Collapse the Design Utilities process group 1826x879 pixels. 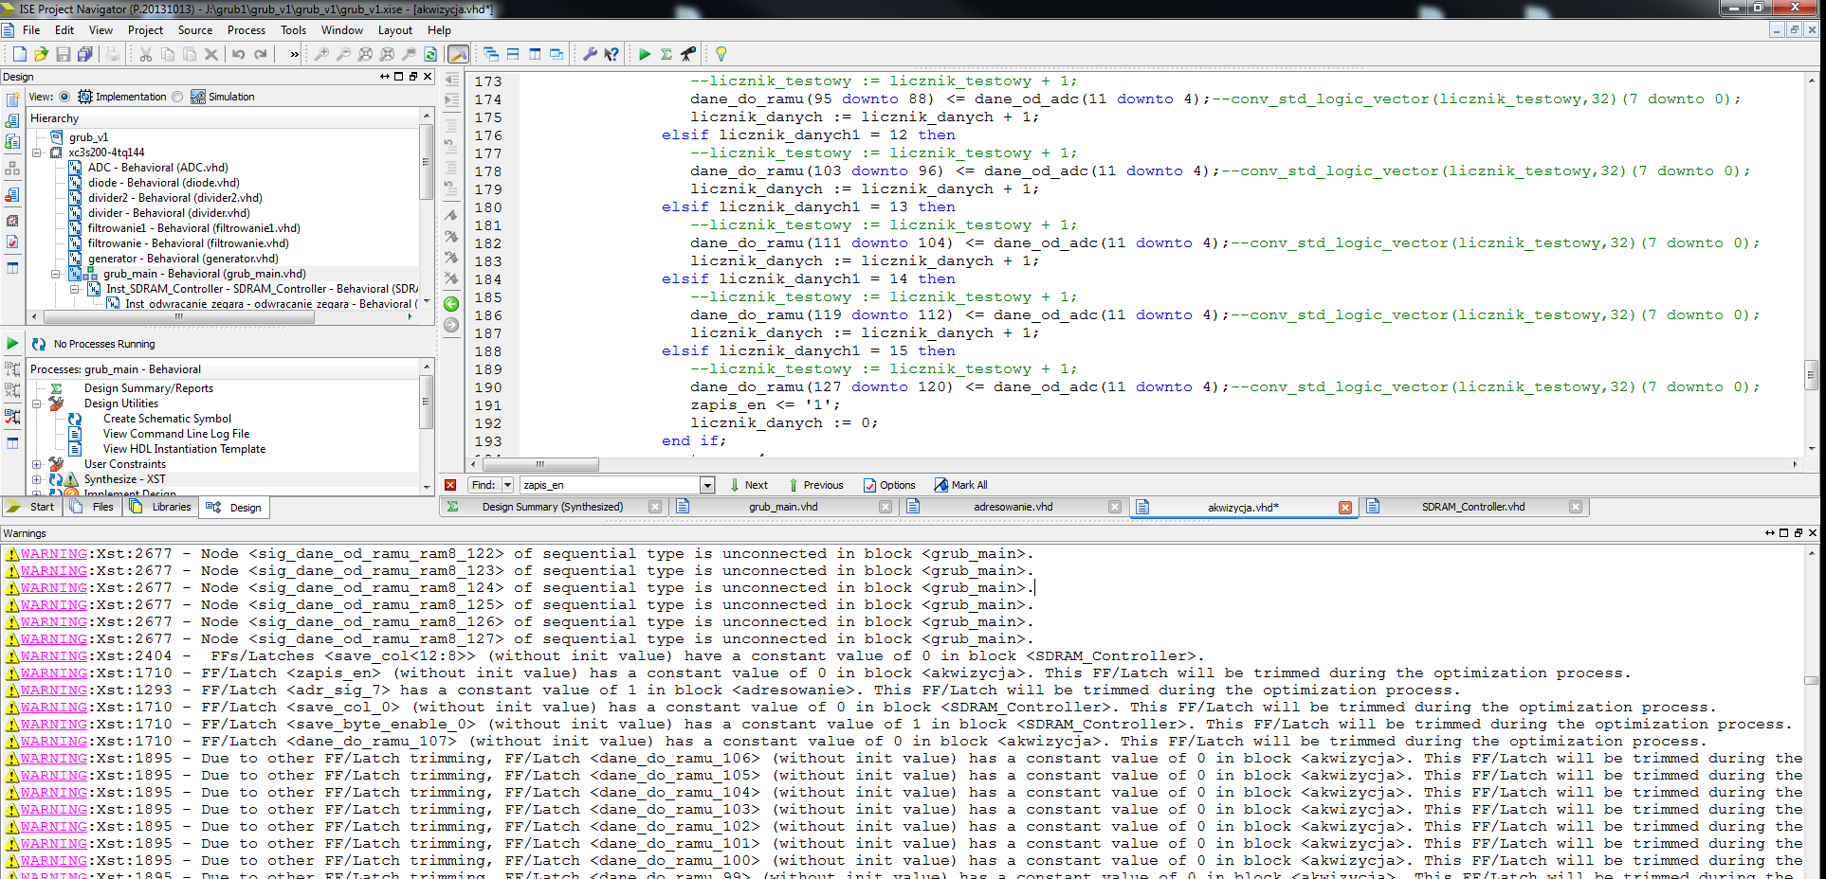point(37,404)
